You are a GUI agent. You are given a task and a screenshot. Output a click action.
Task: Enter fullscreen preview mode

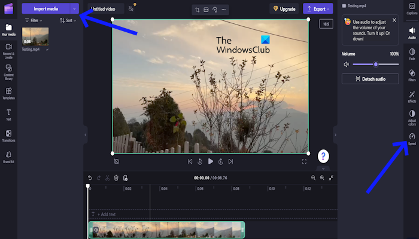tap(304, 161)
